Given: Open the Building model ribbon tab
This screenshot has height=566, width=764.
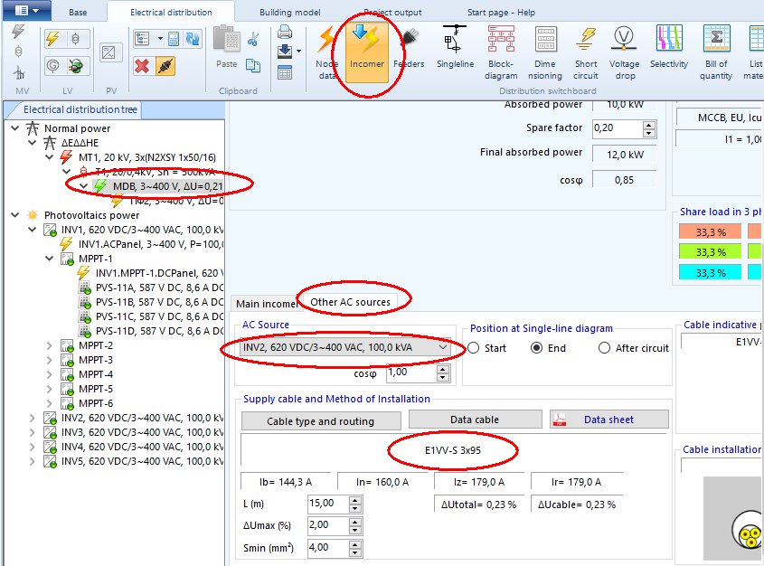Looking at the screenshot, I should (289, 13).
